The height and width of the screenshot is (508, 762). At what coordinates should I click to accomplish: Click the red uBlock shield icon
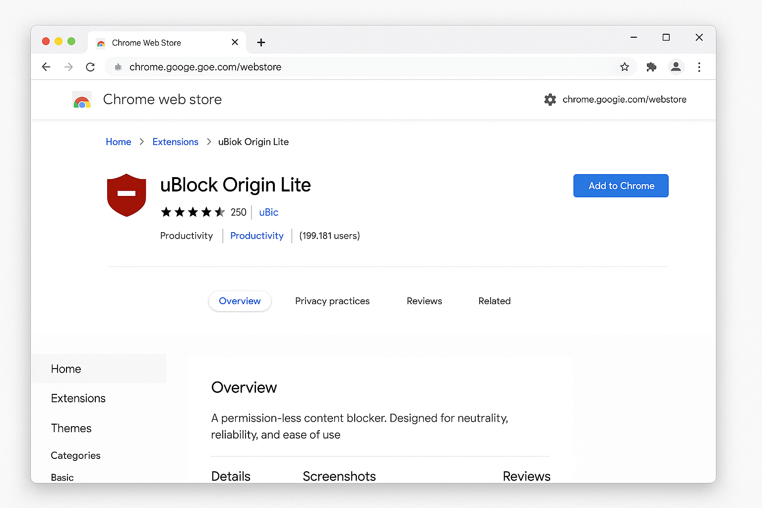[x=127, y=195]
